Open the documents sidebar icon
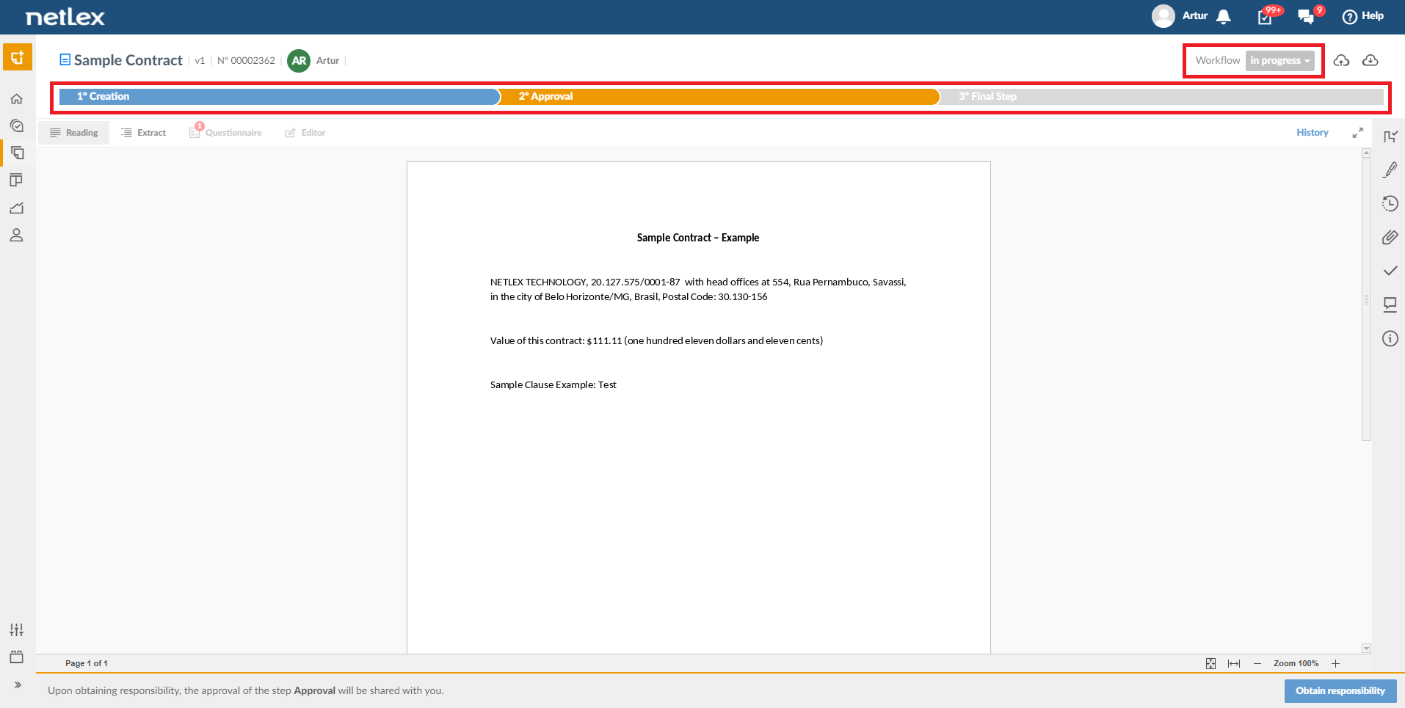This screenshot has height=708, width=1405. click(x=17, y=153)
